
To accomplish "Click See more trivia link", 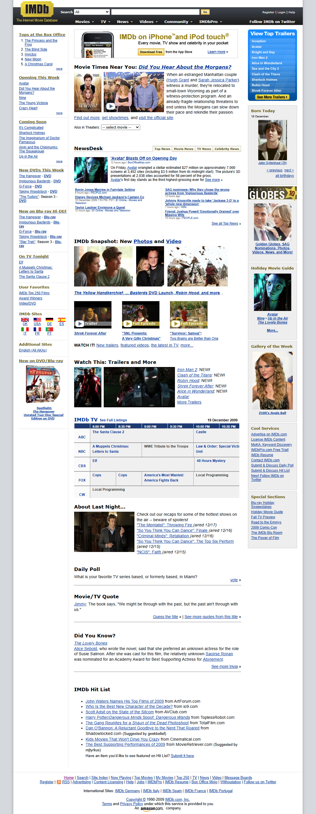I will coord(224,666).
